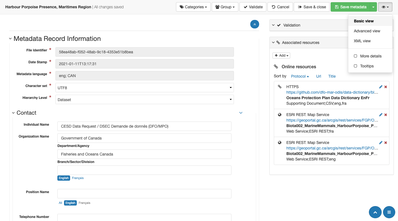Remove the HTTPS data dictionary resource
The image size is (398, 221).
[x=386, y=87]
